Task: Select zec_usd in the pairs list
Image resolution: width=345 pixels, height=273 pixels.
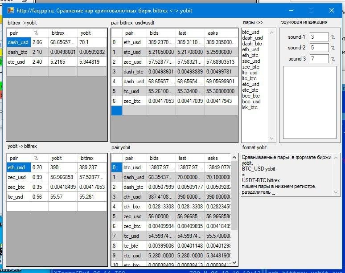Action: click(x=251, y=61)
